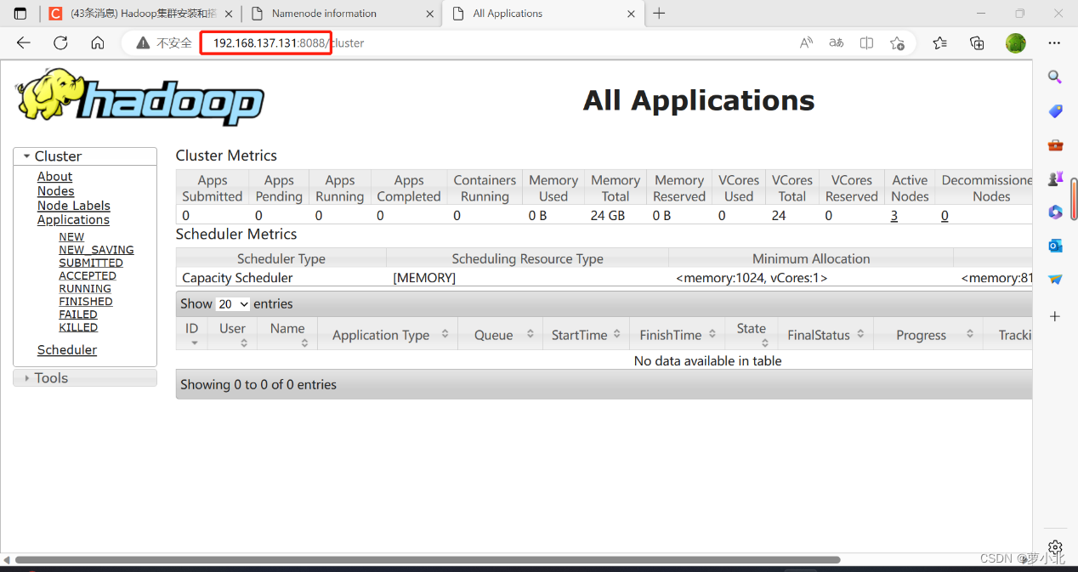The image size is (1078, 572).
Task: Click the translate icon in address bar
Action: pos(837,42)
